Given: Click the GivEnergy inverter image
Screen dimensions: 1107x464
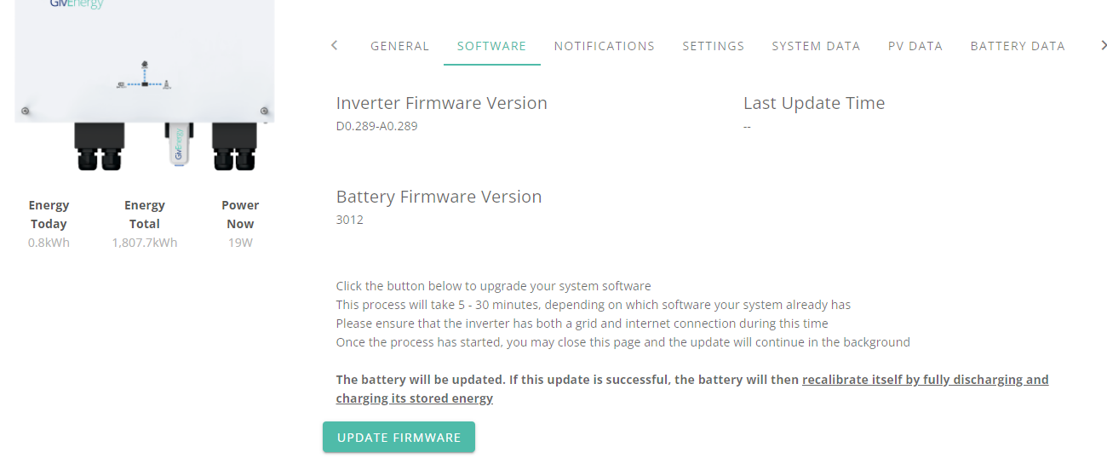Looking at the screenshot, I should tap(145, 85).
